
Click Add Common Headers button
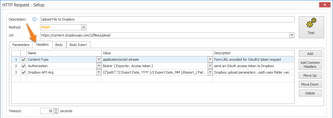pos(310,65)
